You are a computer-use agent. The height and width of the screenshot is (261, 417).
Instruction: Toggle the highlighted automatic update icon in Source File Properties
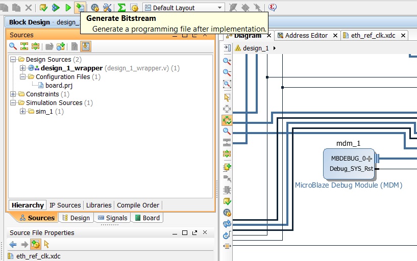pos(36,244)
